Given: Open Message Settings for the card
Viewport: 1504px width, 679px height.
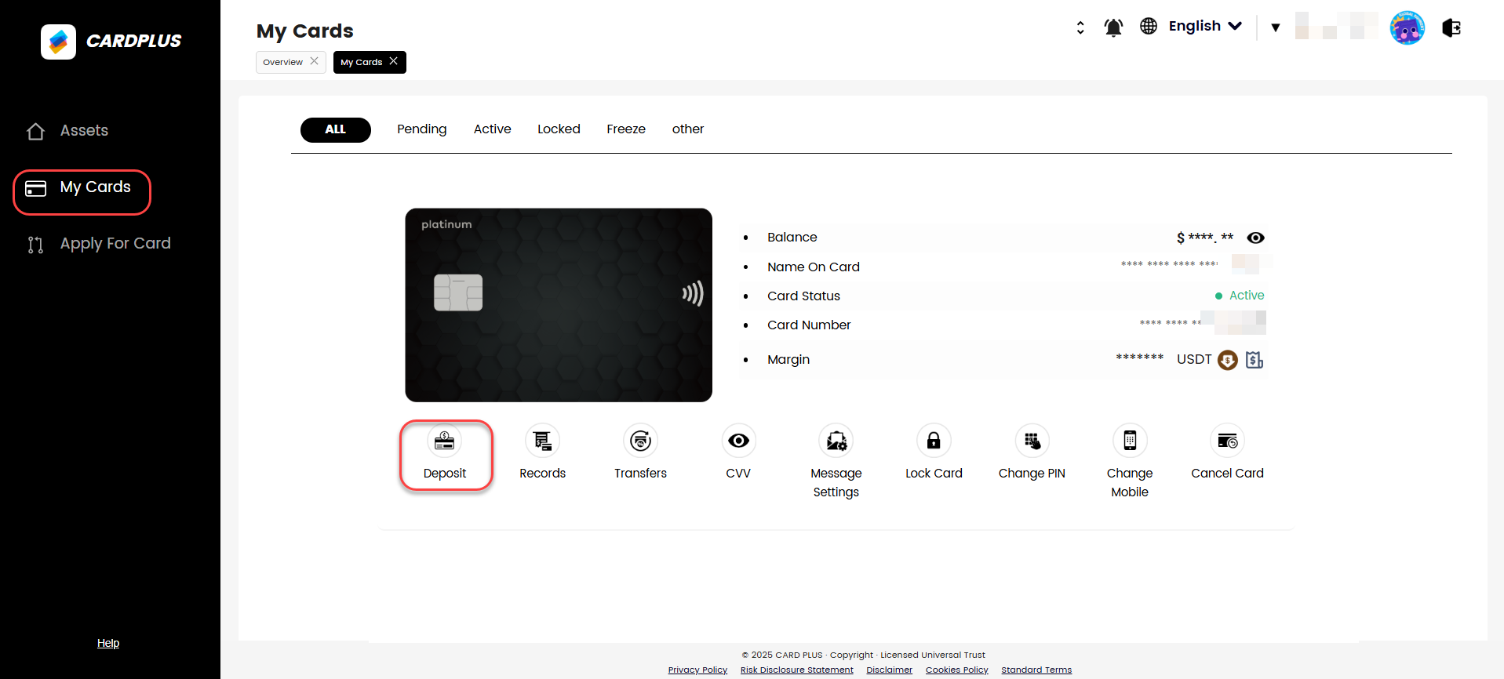Looking at the screenshot, I should 836,441.
